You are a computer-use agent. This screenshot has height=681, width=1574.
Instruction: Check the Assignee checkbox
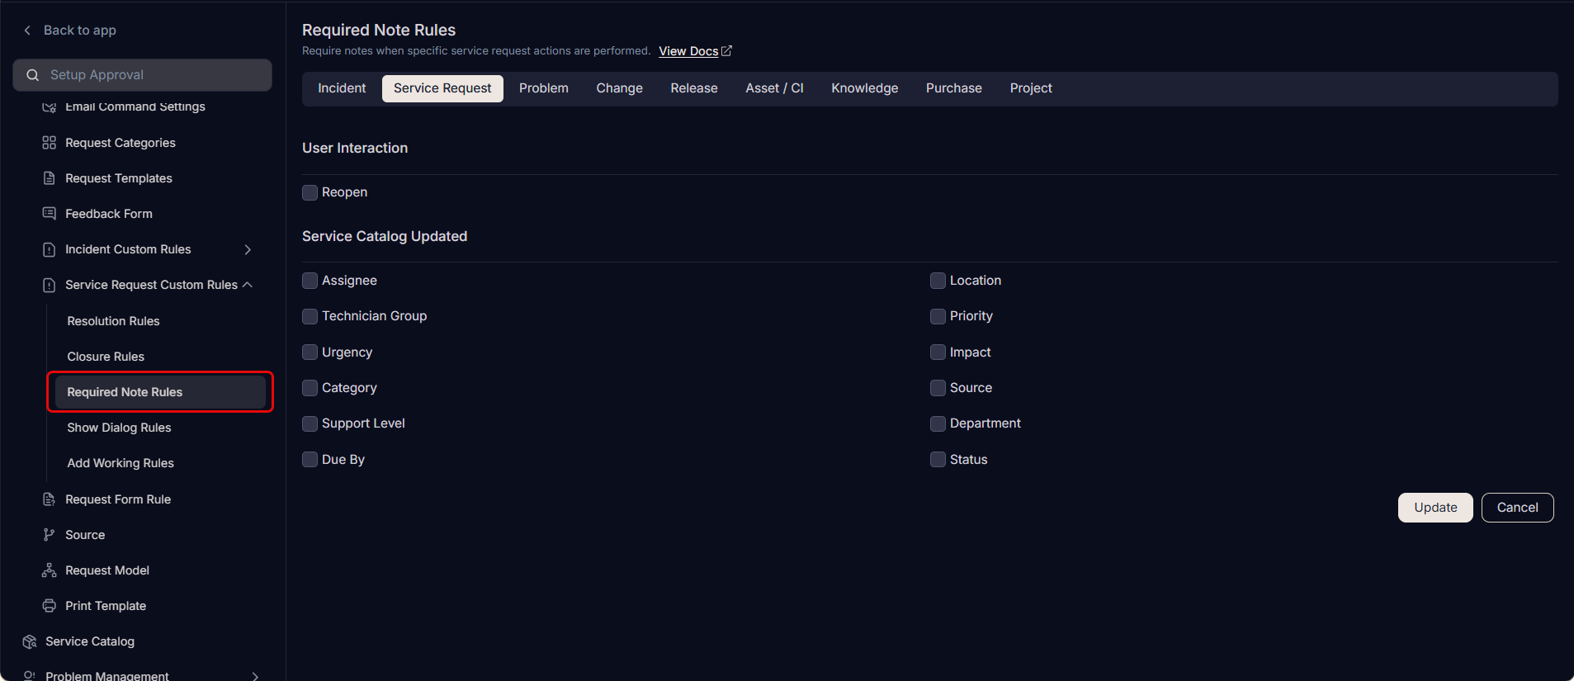click(x=310, y=281)
